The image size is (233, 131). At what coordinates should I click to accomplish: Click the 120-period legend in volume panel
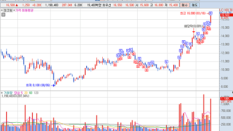point(36,93)
